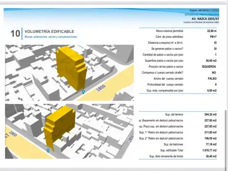Click value 264,30 m2
Image resolution: width=228 pixels, height=171 pixels.
[210, 114]
